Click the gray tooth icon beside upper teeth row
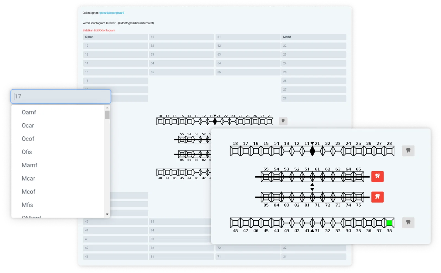441x273 pixels. point(408,151)
